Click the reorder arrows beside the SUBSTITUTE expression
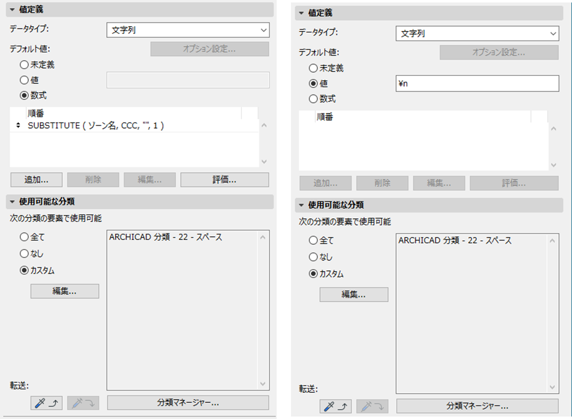Viewport: 572px width, 419px height. point(18,126)
